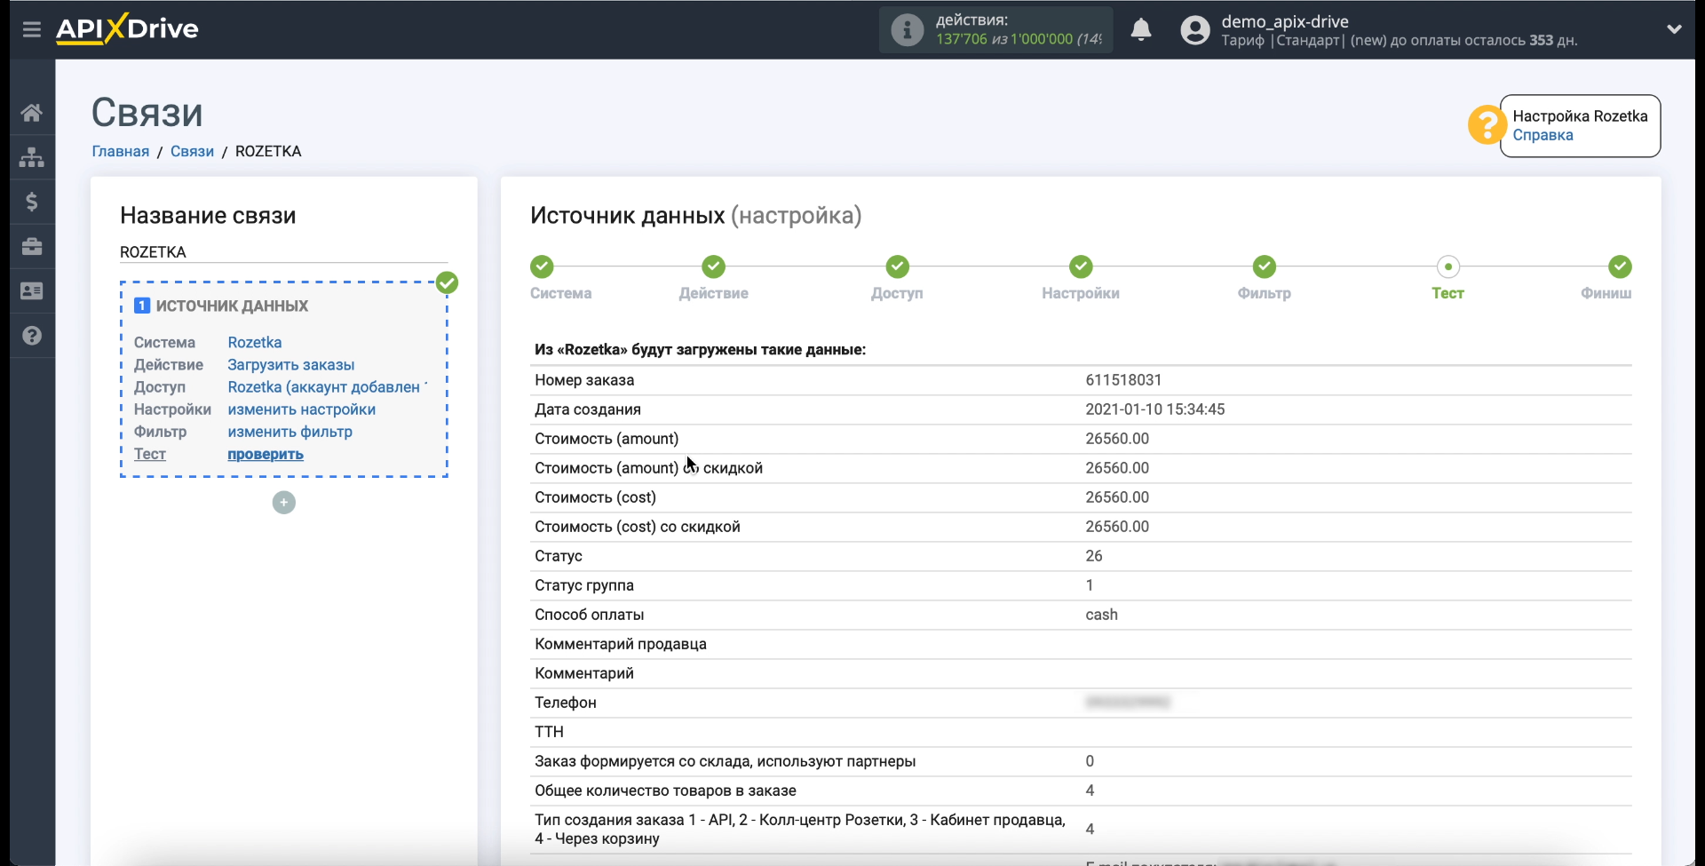Screen dimensions: 1705x866
Task: Select the Система step
Action: click(x=561, y=293)
